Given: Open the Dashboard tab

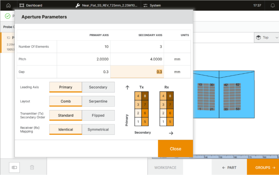Looking at the screenshot, I should pyautogui.click(x=34, y=5).
